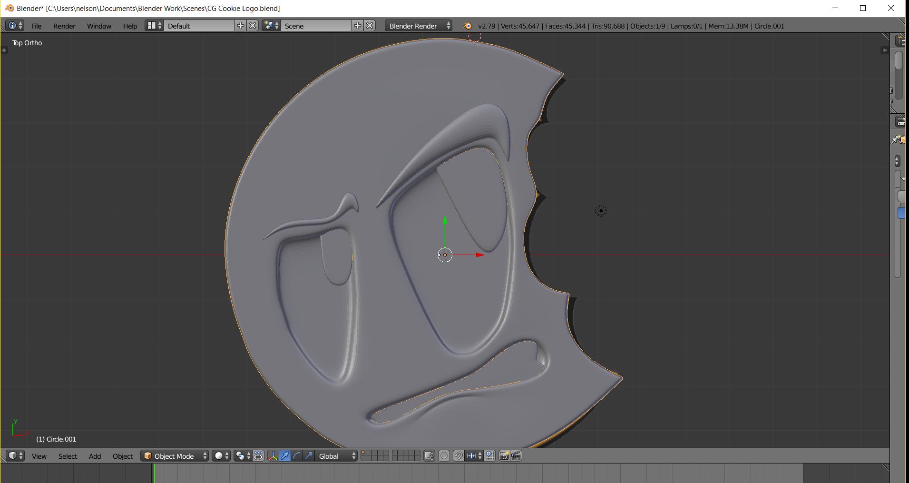Select the lamp object in viewport
This screenshot has height=483, width=909.
pos(601,211)
